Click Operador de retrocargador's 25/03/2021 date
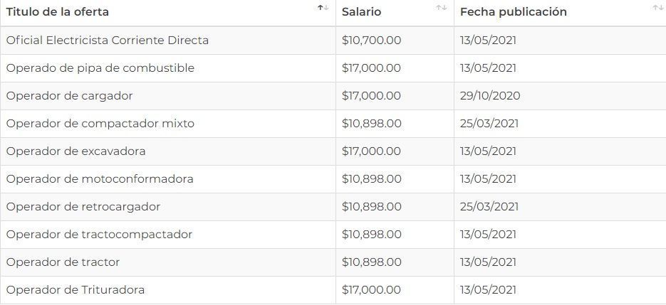This screenshot has width=666, height=305. click(x=489, y=207)
